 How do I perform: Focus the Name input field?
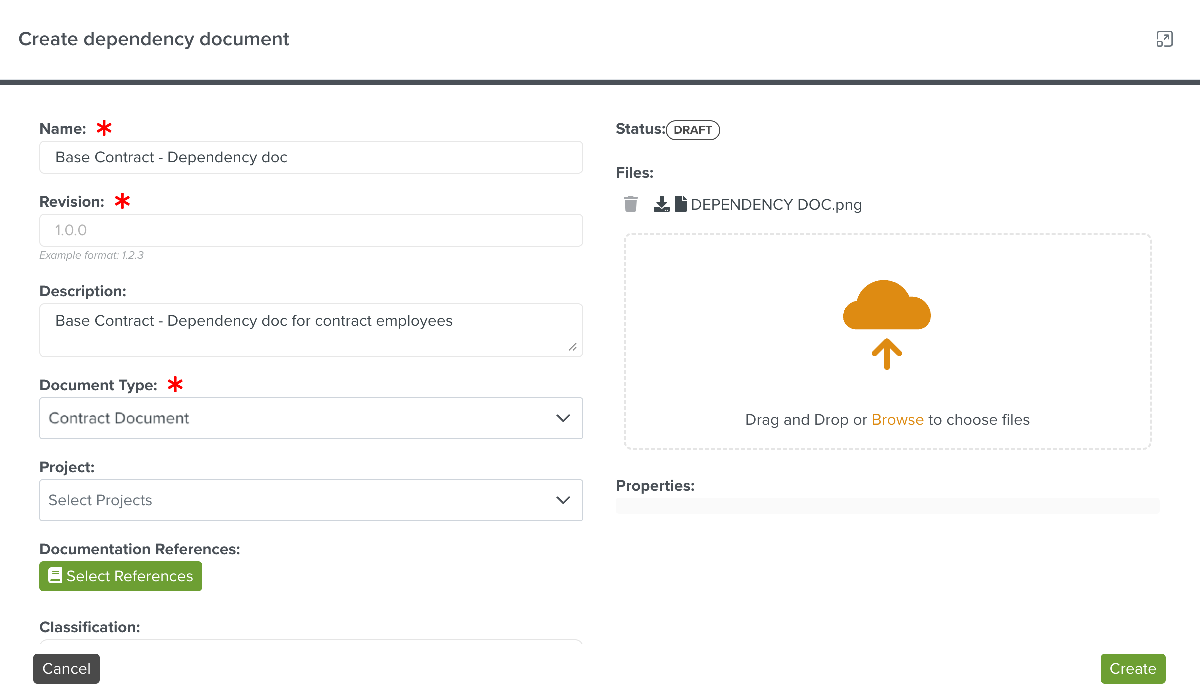[x=311, y=157]
